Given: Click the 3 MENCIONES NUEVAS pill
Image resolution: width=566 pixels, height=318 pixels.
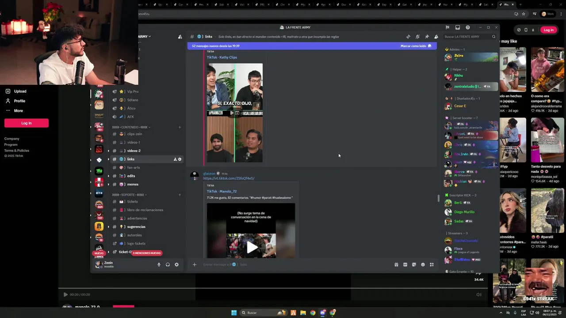Looking at the screenshot, I should tap(147, 253).
